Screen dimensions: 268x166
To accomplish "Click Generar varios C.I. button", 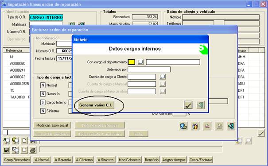I will point(96,105).
